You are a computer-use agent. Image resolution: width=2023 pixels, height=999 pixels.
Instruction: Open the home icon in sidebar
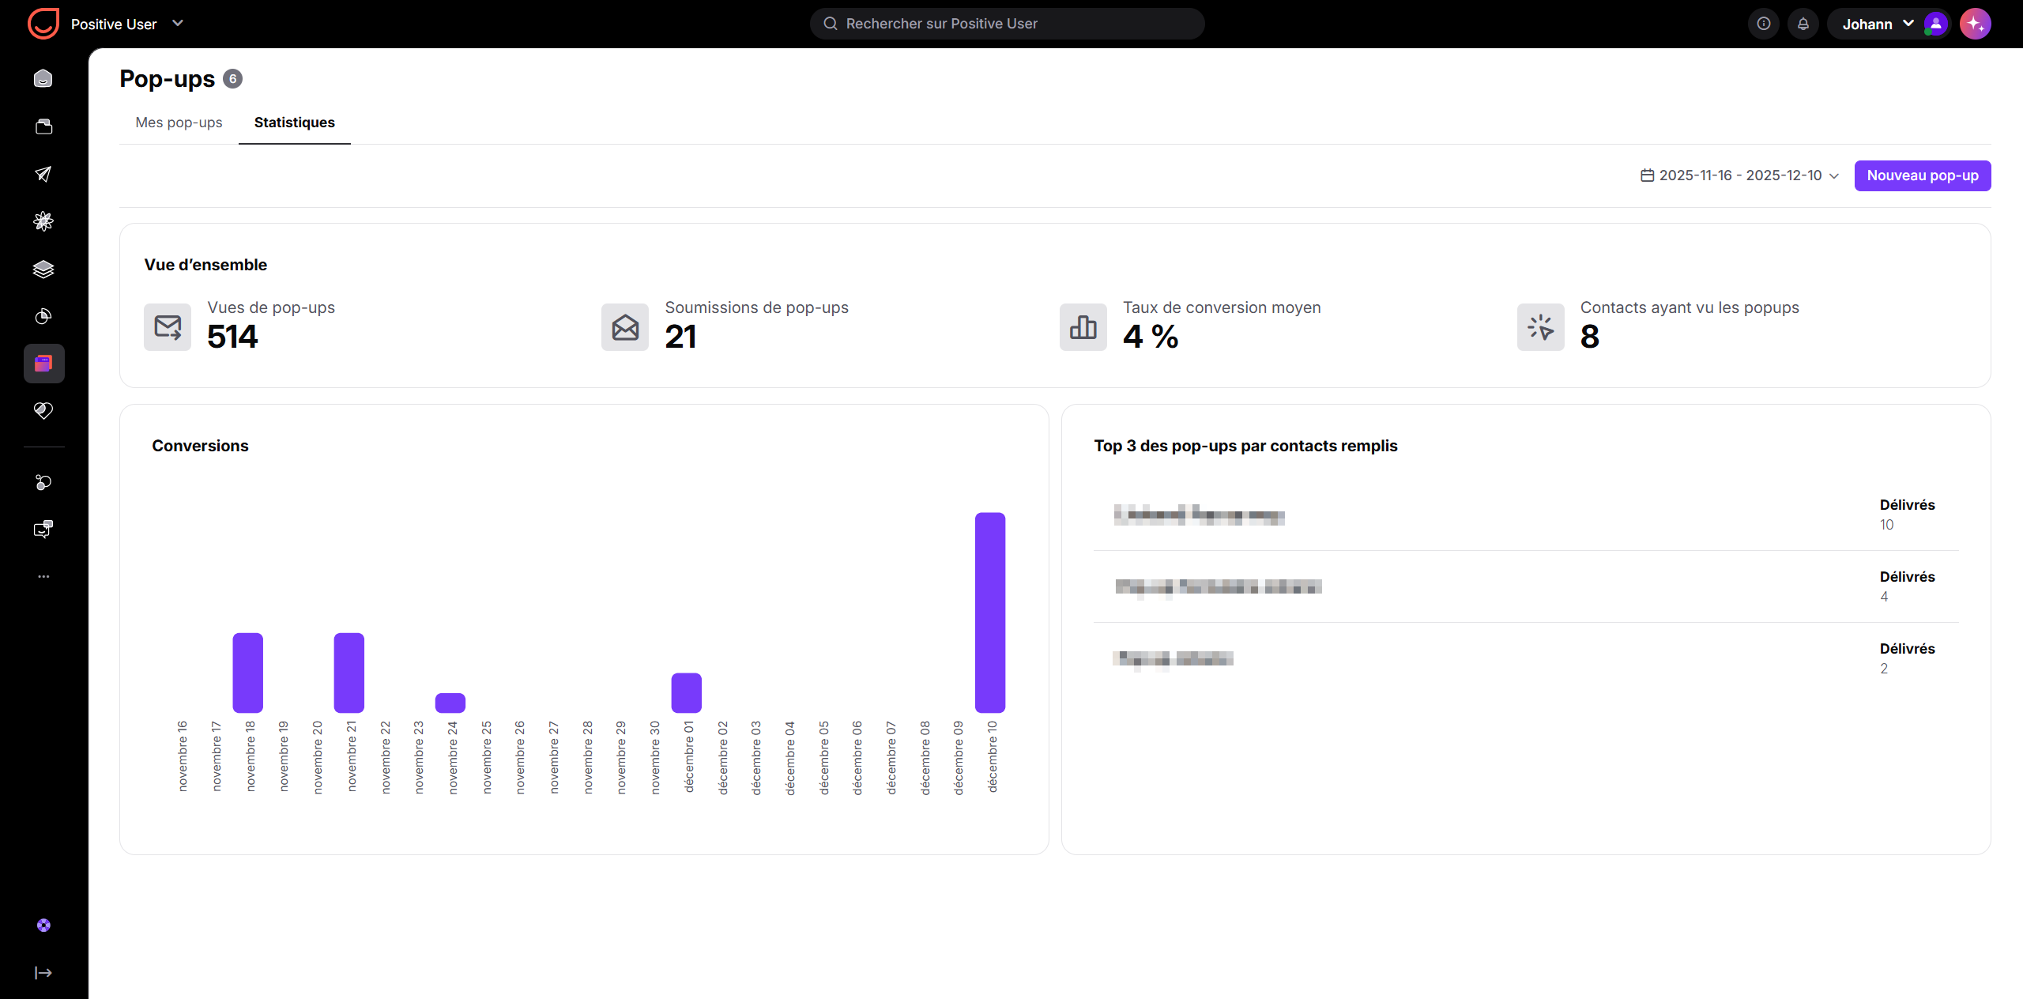43,78
